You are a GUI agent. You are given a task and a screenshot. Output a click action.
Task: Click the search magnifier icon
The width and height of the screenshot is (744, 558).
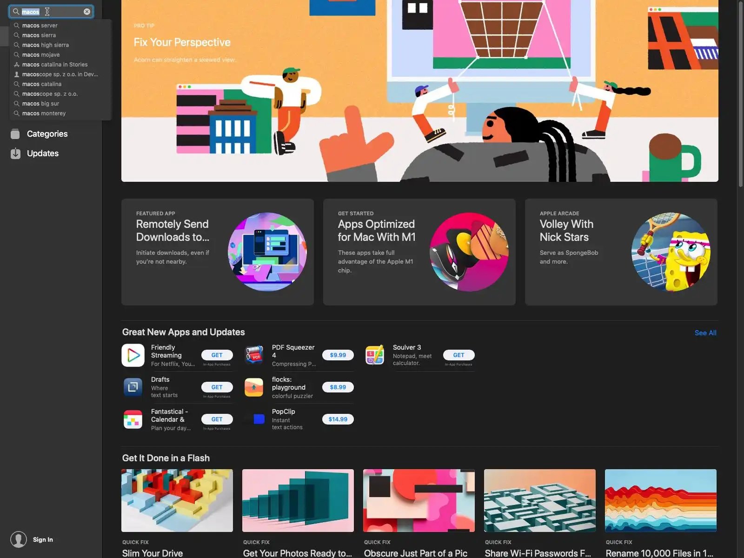point(16,12)
